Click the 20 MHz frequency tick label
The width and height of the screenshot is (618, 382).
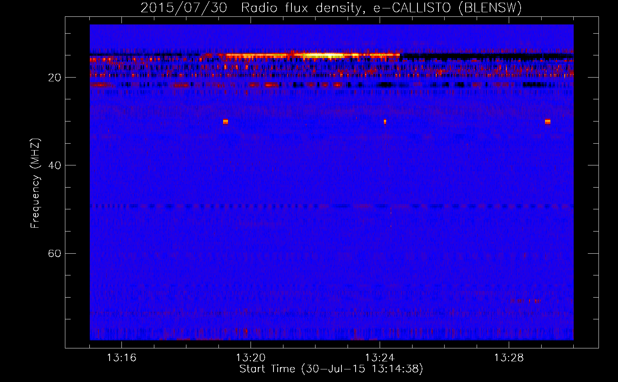54,78
